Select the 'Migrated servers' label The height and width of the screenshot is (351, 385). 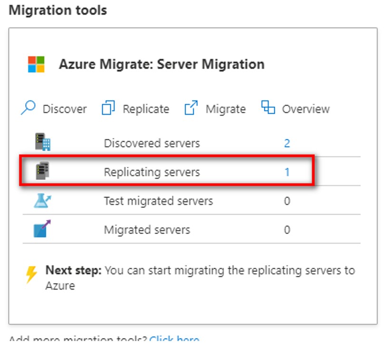coord(147,230)
